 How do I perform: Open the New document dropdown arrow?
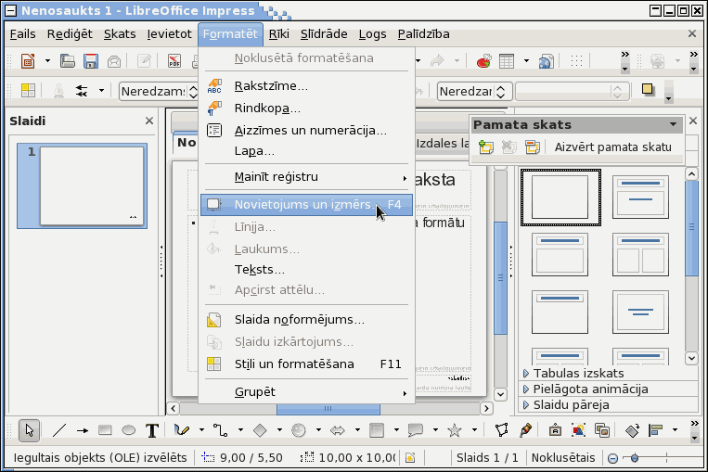coord(47,60)
